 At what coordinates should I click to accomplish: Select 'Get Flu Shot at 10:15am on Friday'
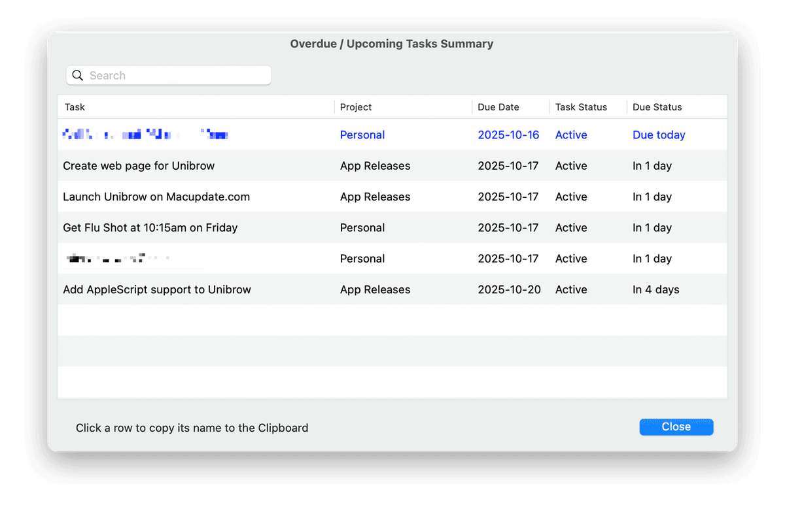pos(150,228)
